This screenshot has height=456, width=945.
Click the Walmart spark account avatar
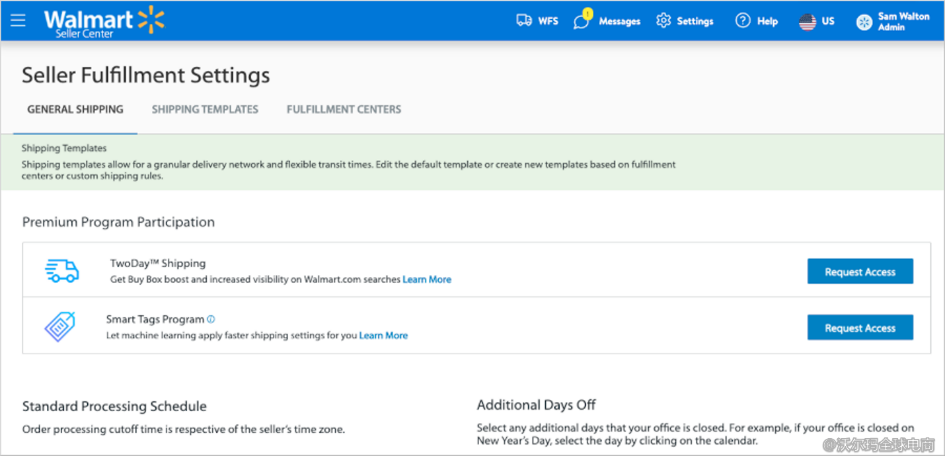864,22
